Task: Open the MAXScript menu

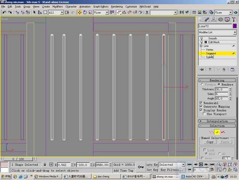Action: point(145,7)
